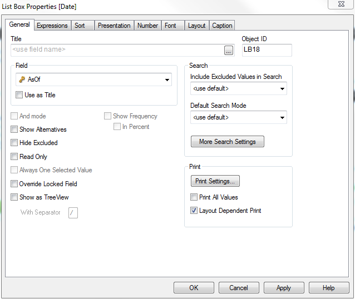Image resolution: width=355 pixels, height=299 pixels.
Task: Open the Presentation tab
Action: [x=114, y=26]
